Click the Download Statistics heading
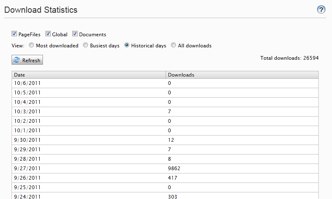The height and width of the screenshot is (199, 332). (x=41, y=10)
